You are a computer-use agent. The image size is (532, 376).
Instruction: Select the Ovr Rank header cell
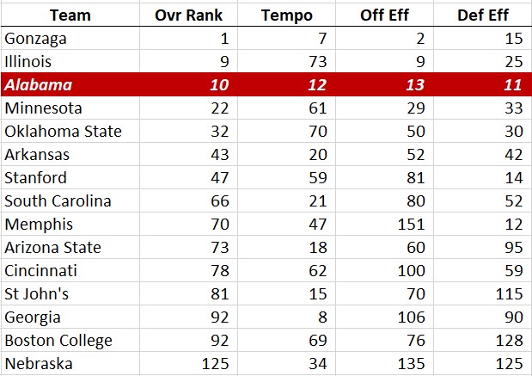[188, 15]
